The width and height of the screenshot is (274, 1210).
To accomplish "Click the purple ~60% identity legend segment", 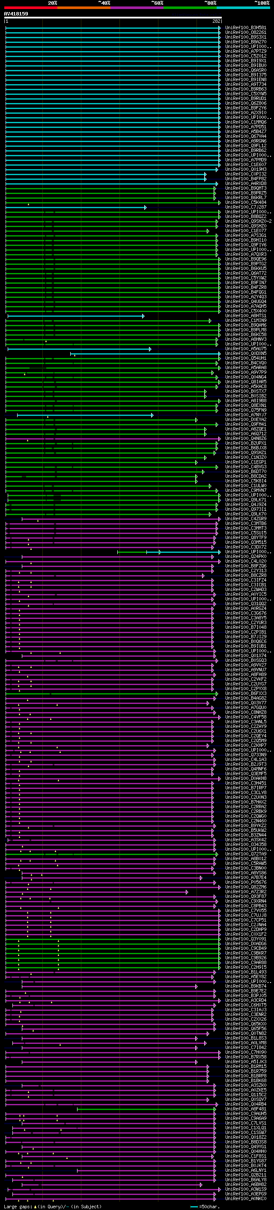I will (x=137, y=8).
